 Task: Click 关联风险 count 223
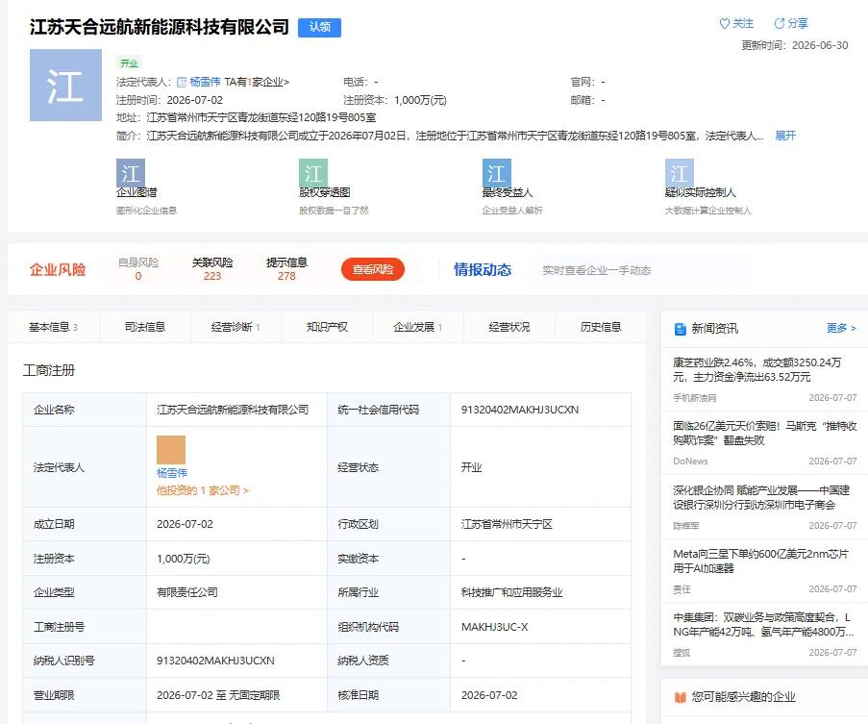pos(212,276)
